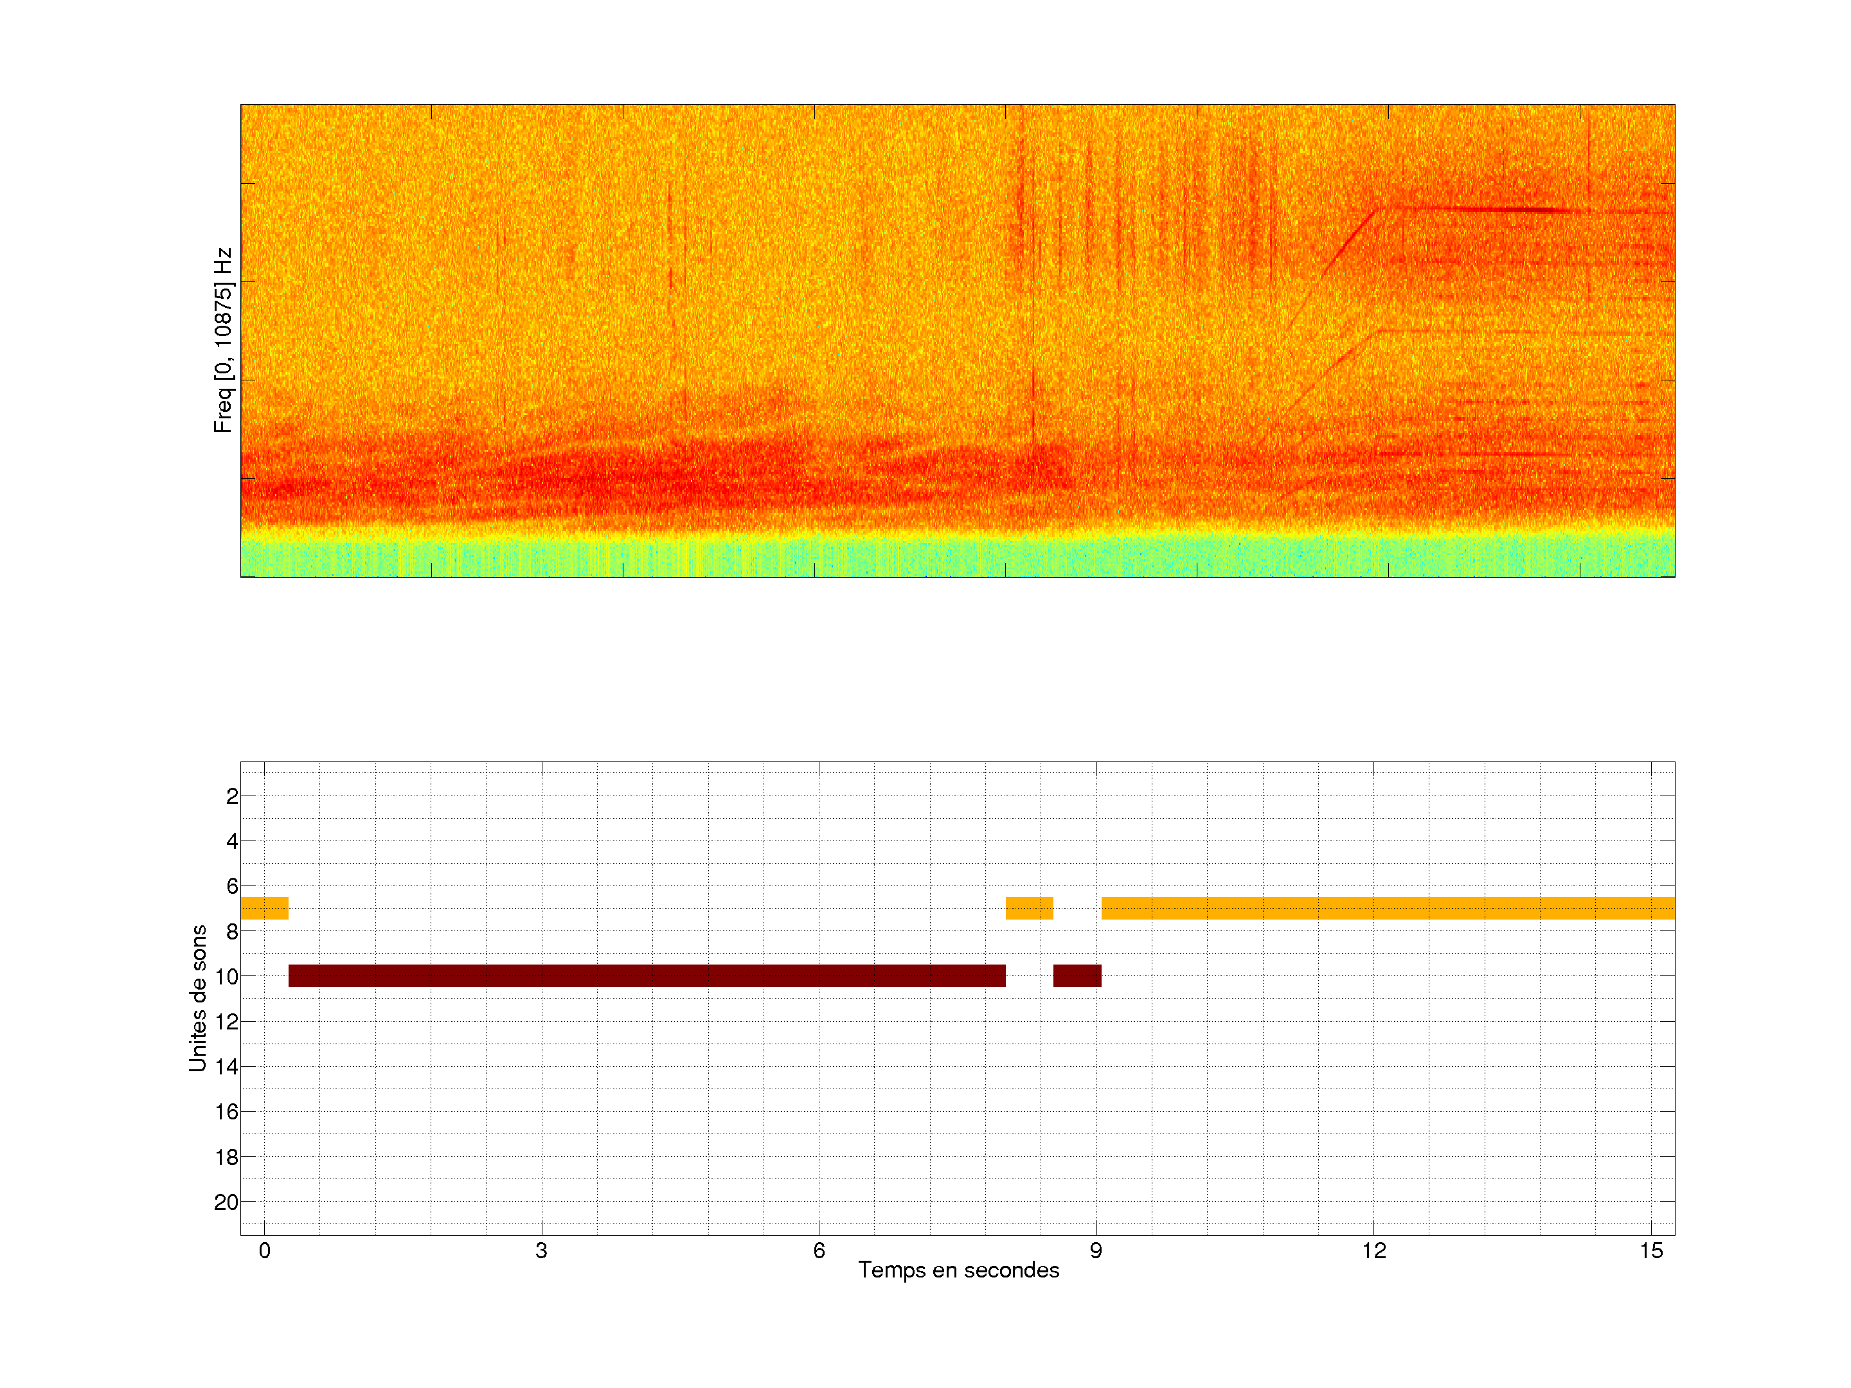Screen dimensions: 1851x1388
Task: Click the long orange bar at unit 7
Action: pyautogui.click(x=1388, y=908)
